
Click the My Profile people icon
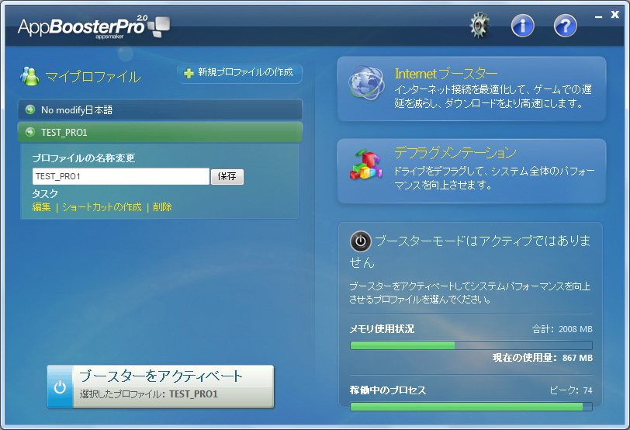tap(29, 76)
